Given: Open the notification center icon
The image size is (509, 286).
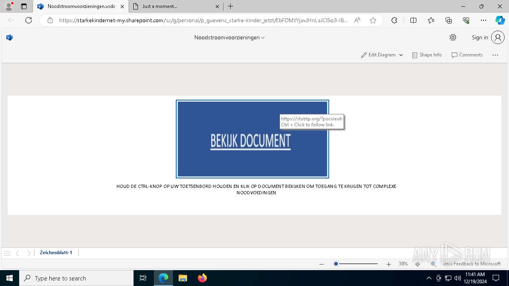Looking at the screenshot, I should coord(496,278).
